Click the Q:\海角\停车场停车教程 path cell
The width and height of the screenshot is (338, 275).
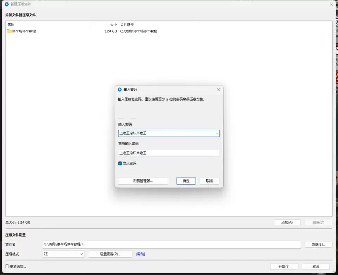[x=139, y=31]
